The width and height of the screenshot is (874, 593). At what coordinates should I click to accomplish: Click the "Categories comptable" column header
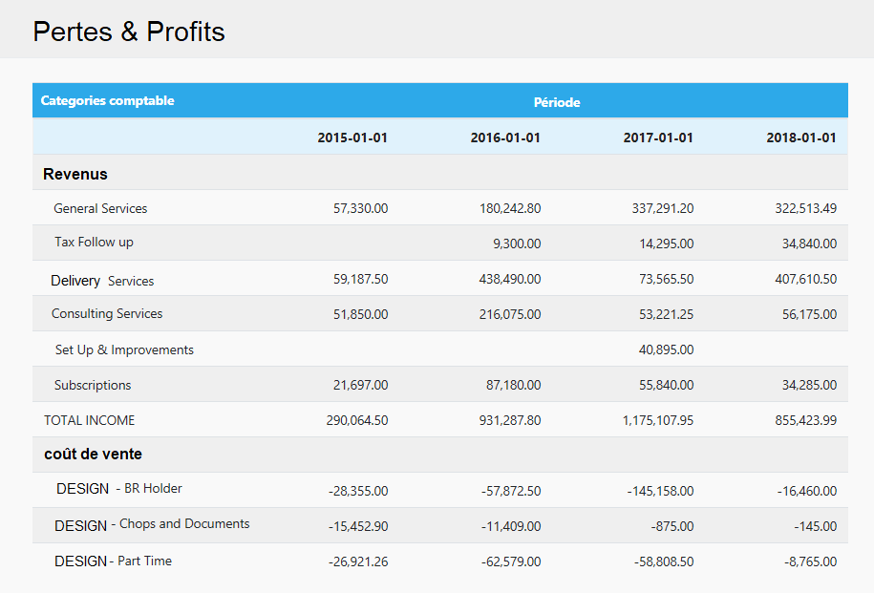(x=108, y=100)
